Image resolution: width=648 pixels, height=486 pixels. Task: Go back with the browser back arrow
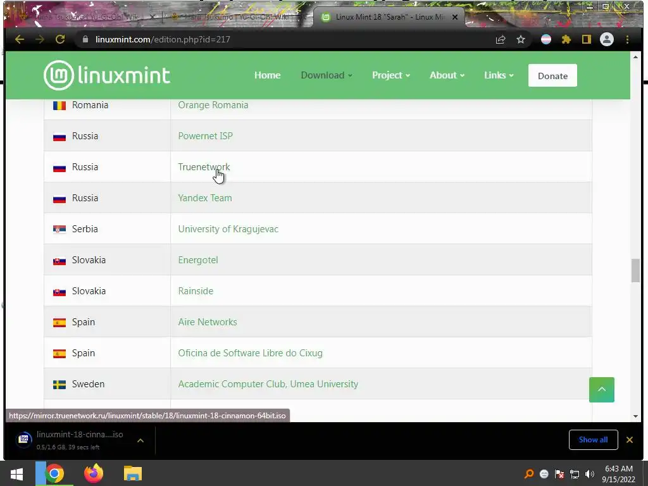point(20,39)
